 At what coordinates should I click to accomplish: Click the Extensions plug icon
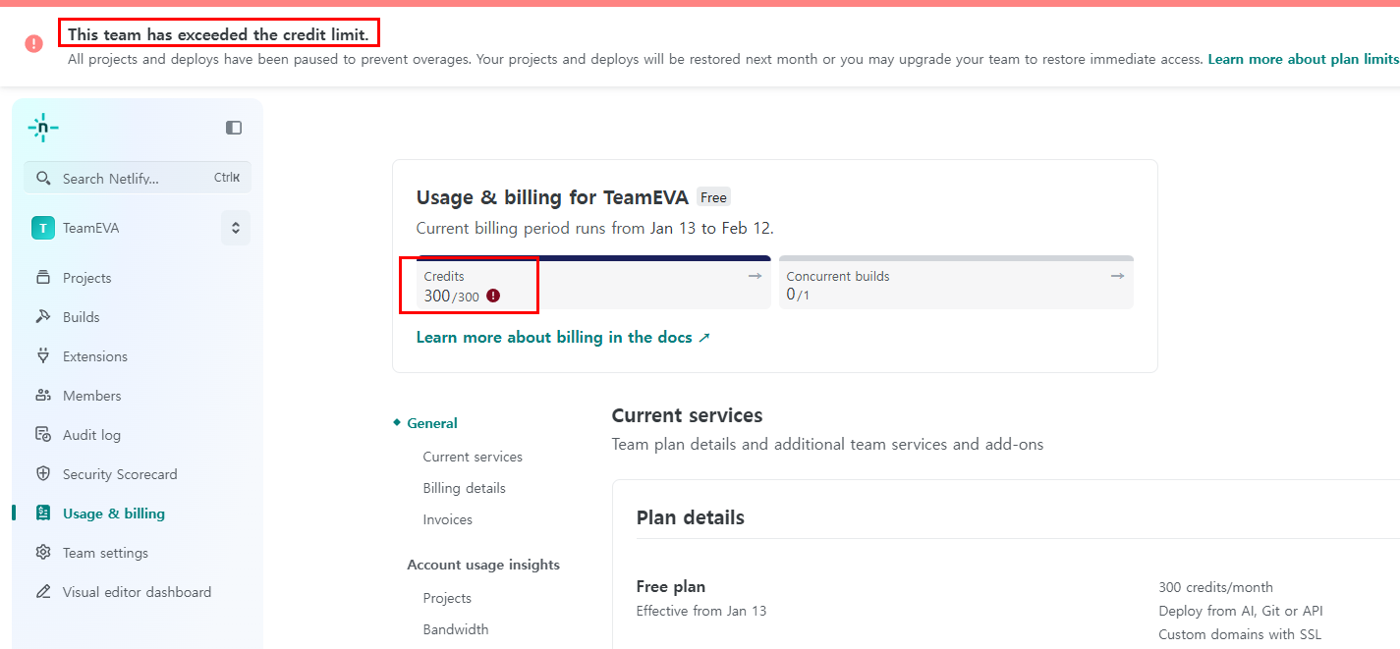click(x=42, y=356)
